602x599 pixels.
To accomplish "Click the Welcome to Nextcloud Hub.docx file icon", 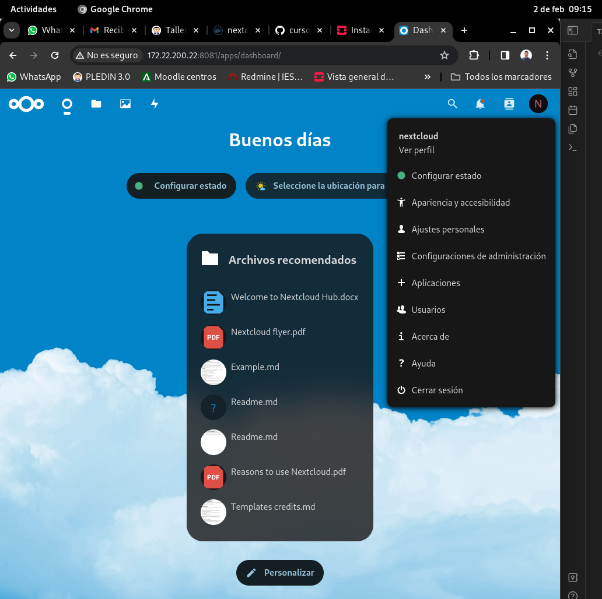I will click(213, 302).
